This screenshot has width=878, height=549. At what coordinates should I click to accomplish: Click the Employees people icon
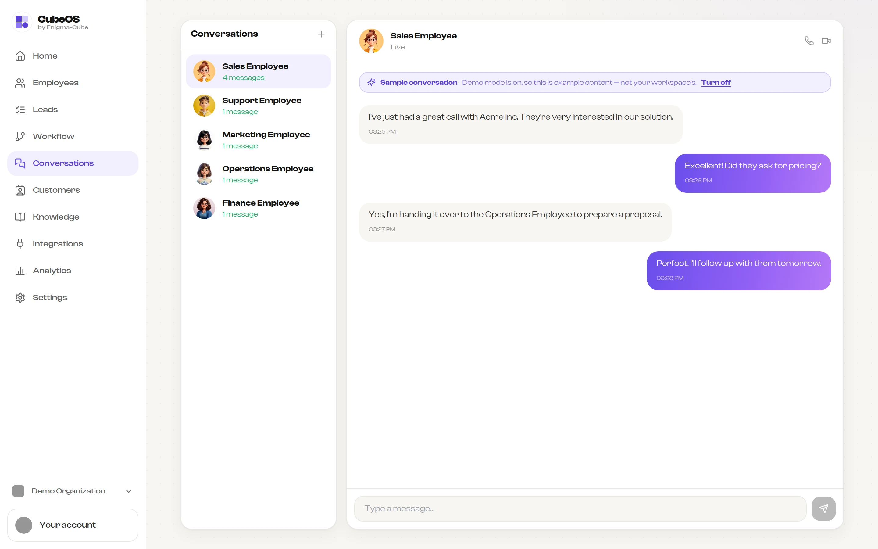20,83
